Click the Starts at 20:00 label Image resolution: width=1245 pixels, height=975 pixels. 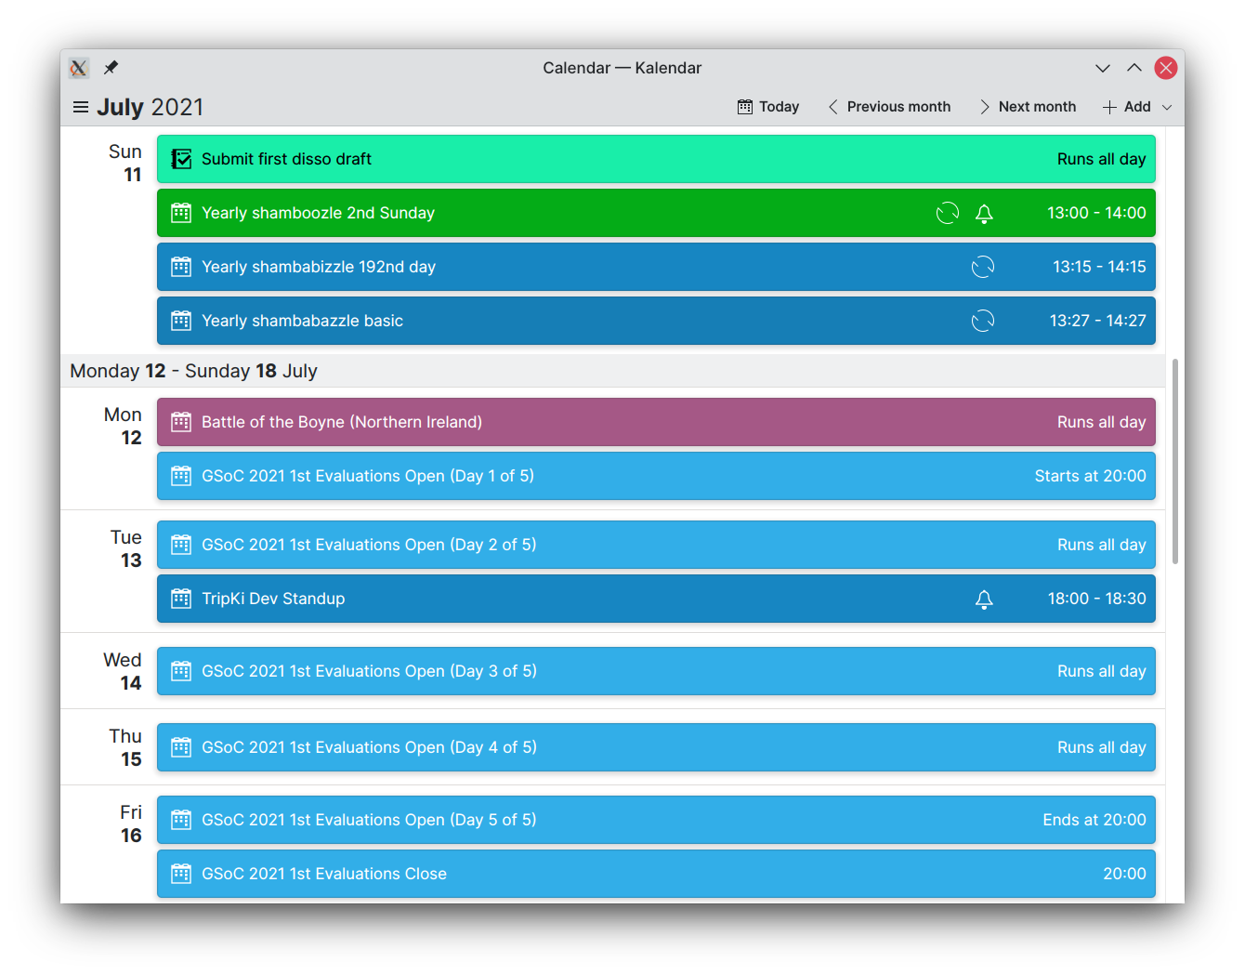pos(1090,476)
